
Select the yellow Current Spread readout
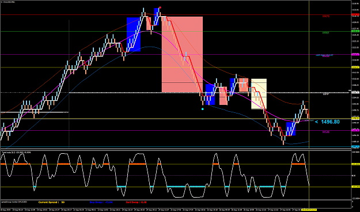pyautogui.click(x=51, y=202)
